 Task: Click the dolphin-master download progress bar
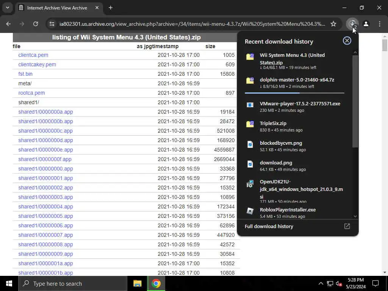[294, 93]
